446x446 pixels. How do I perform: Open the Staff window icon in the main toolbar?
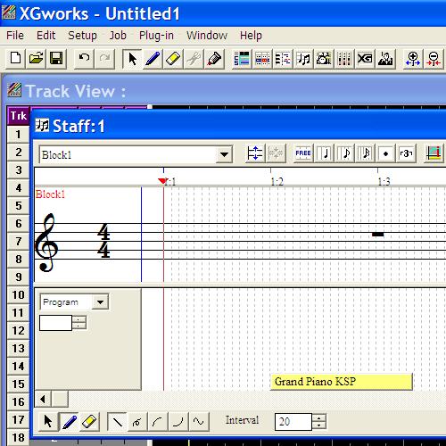pyautogui.click(x=303, y=59)
